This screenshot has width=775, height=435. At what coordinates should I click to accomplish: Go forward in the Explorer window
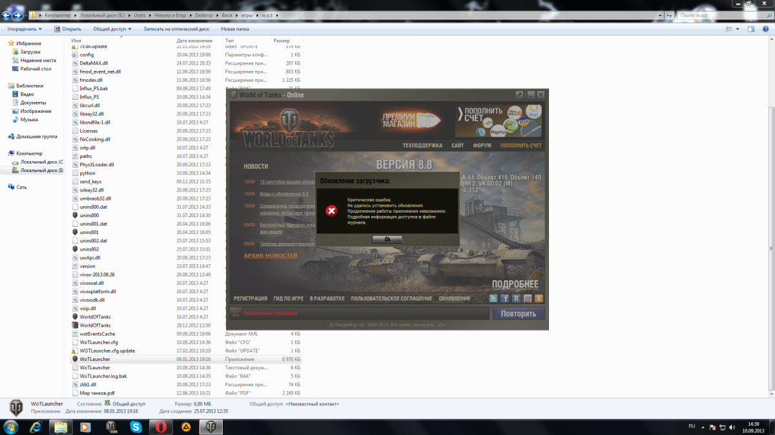tap(18, 15)
